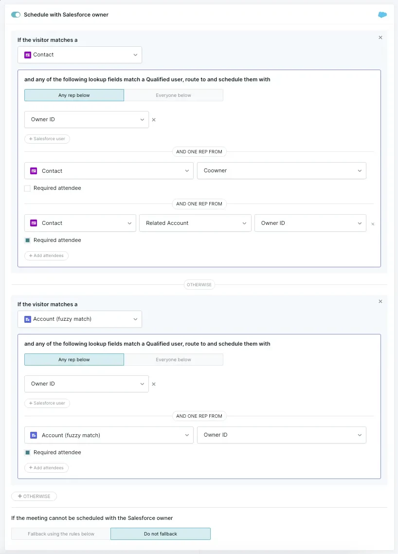This screenshot has width=398, height=554.
Task: Uncheck Required attendee in Account rule
Action: pyautogui.click(x=27, y=453)
